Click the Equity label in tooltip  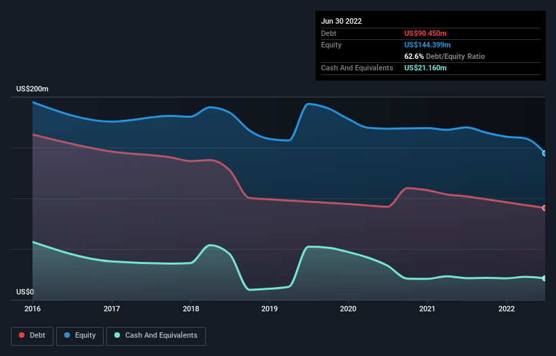pyautogui.click(x=331, y=45)
